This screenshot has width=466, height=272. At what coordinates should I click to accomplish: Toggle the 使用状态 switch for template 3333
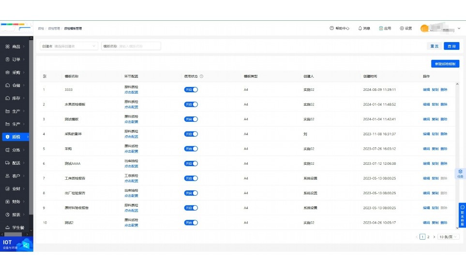191,89
